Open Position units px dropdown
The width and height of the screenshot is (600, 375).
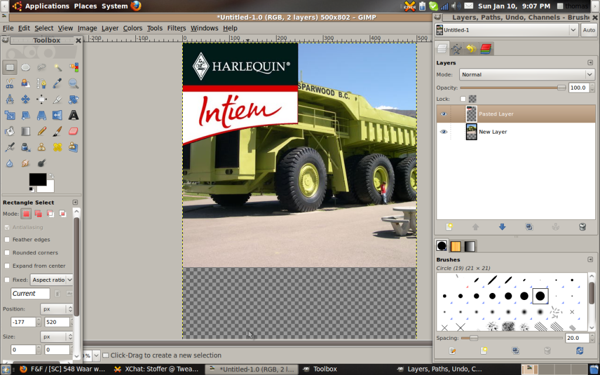[57, 309]
